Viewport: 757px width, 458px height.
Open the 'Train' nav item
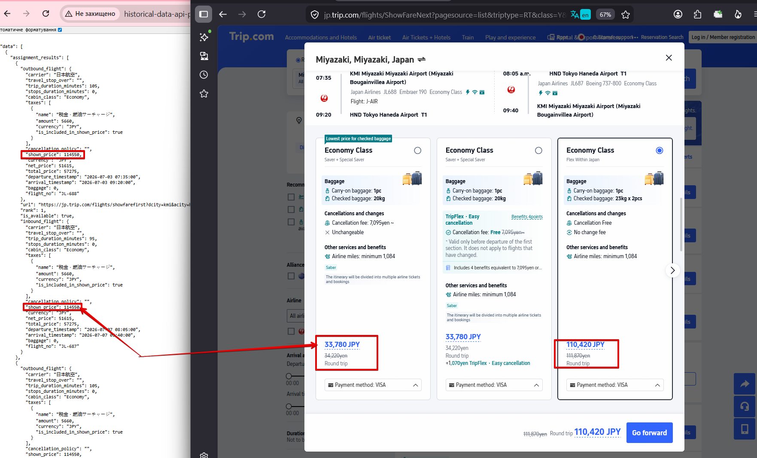coord(468,38)
